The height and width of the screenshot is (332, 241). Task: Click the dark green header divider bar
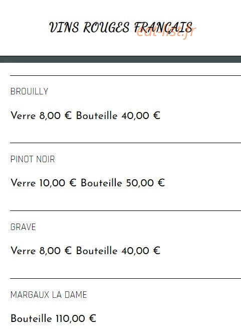click(x=120, y=59)
